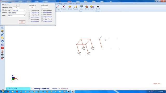Open the Tutorials menu
Viewport: 166px width, 93px height.
[x=71, y=4]
